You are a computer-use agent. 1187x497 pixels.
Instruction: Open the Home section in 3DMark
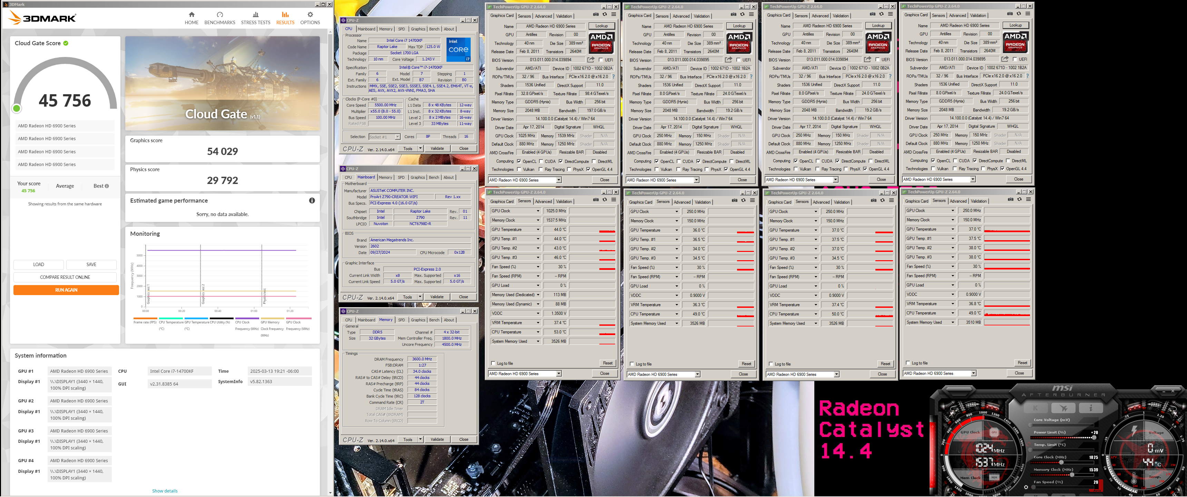coord(191,18)
